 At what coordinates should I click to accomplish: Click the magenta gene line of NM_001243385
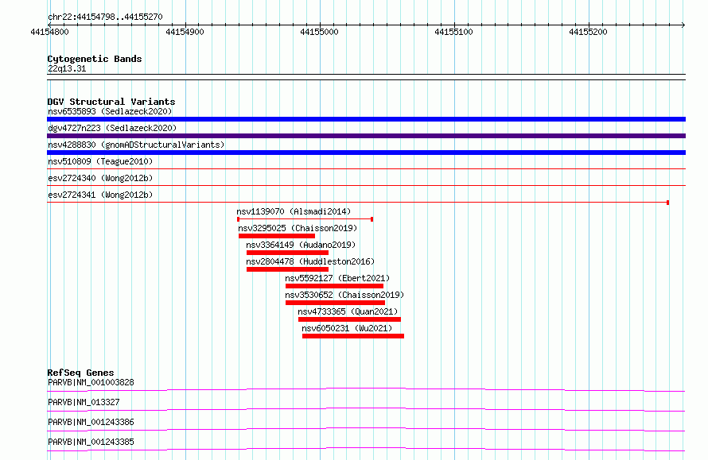[366, 449]
